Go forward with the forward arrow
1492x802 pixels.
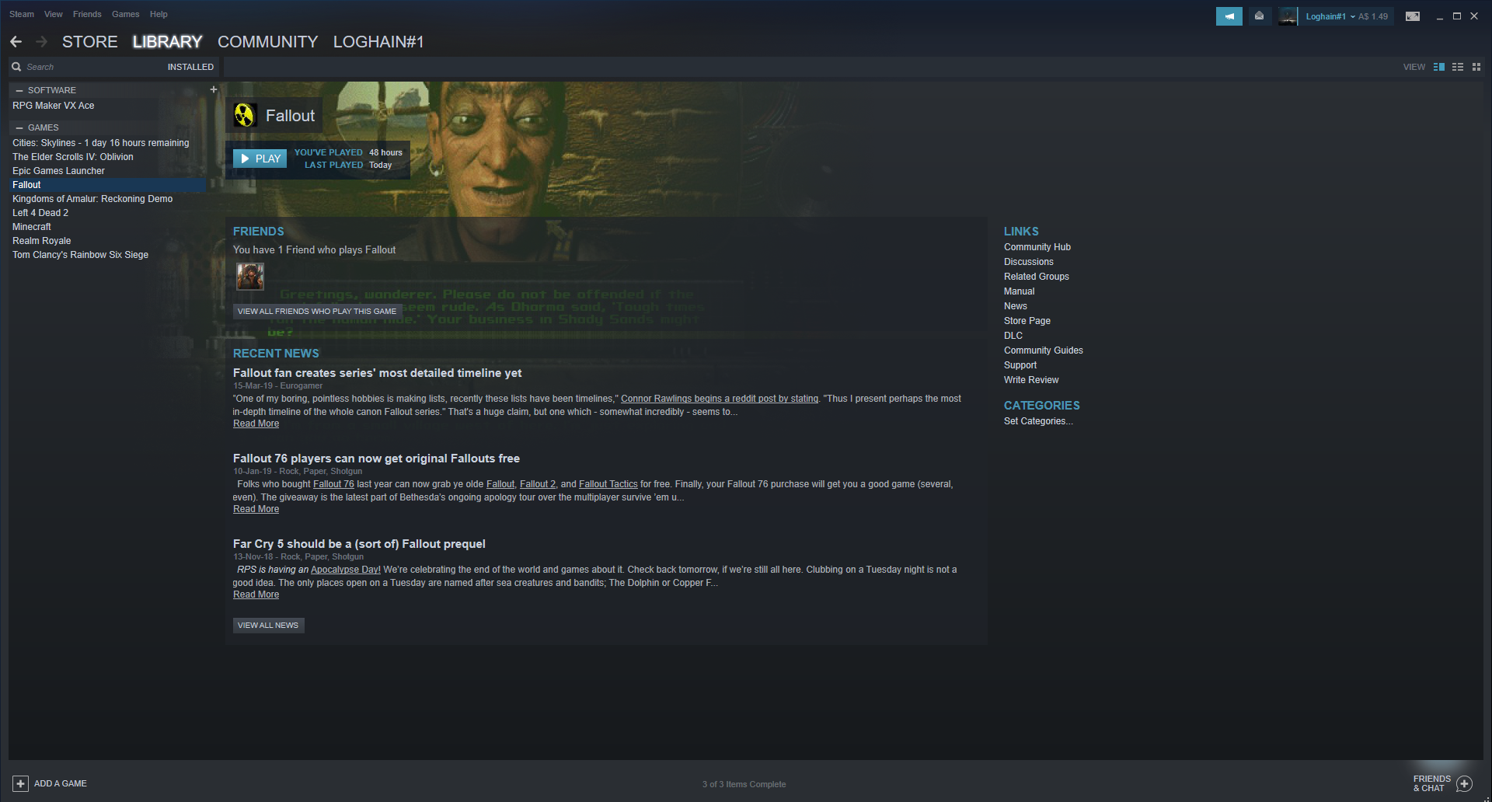pos(42,42)
